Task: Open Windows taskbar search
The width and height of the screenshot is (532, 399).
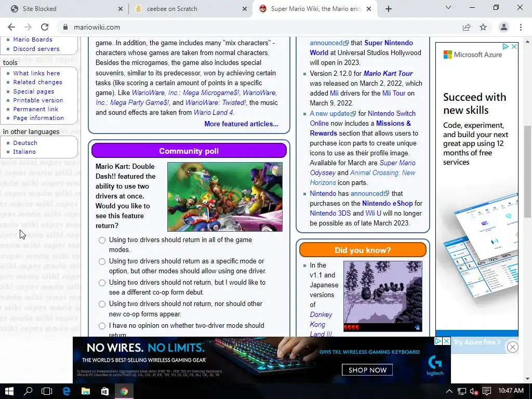Action: pos(28,391)
